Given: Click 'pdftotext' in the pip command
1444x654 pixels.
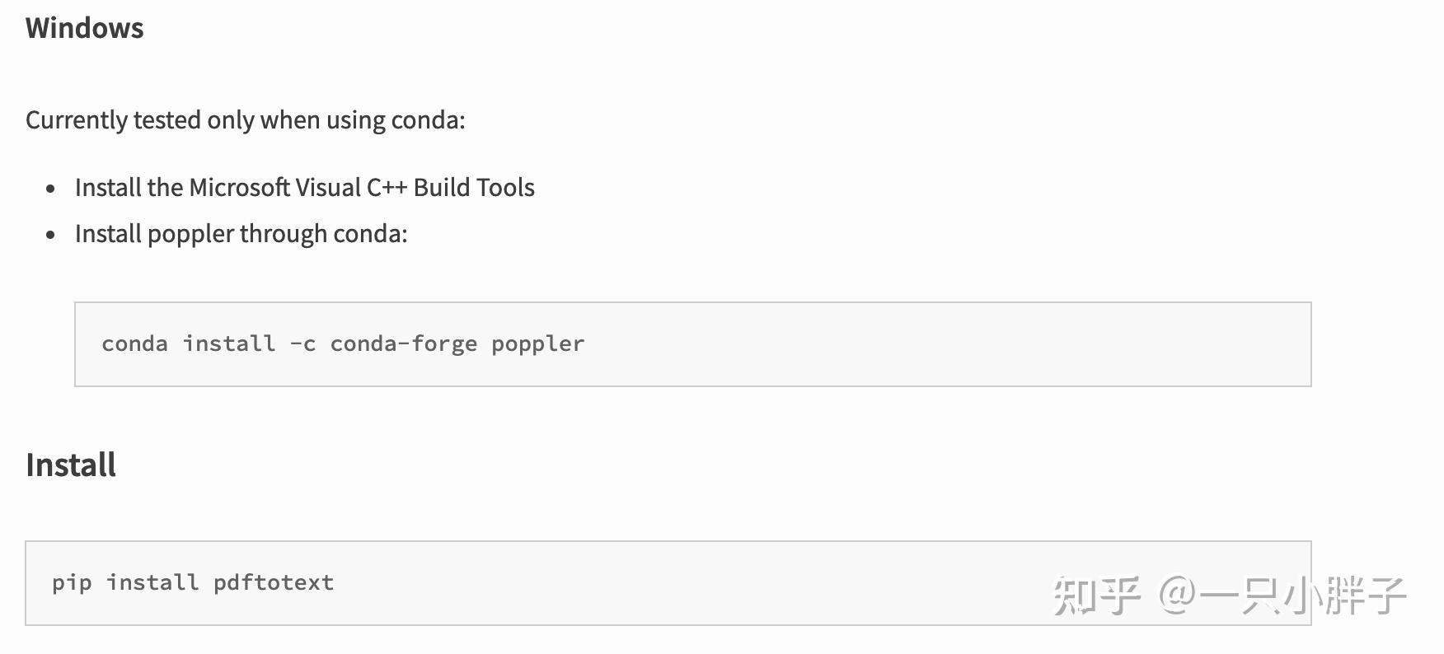Looking at the screenshot, I should (274, 583).
